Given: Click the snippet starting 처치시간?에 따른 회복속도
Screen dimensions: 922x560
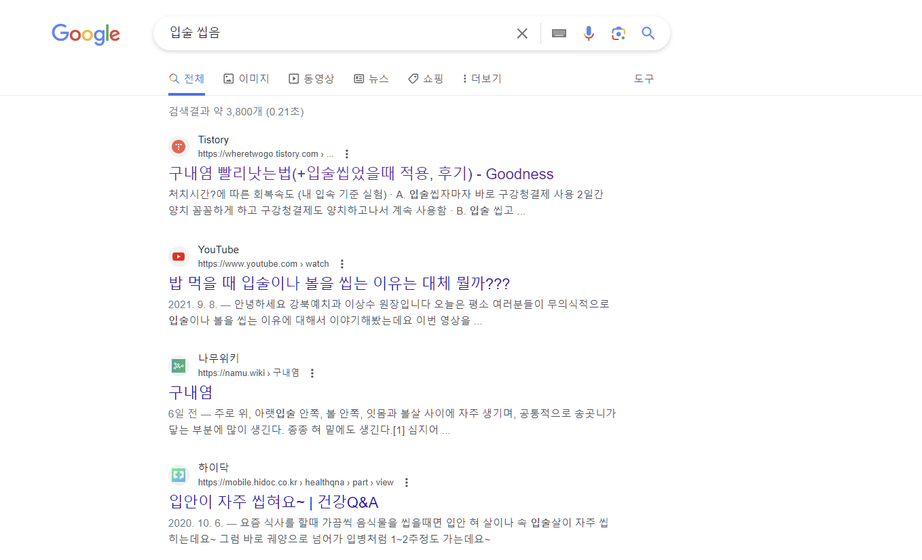Looking at the screenshot, I should point(386,203).
